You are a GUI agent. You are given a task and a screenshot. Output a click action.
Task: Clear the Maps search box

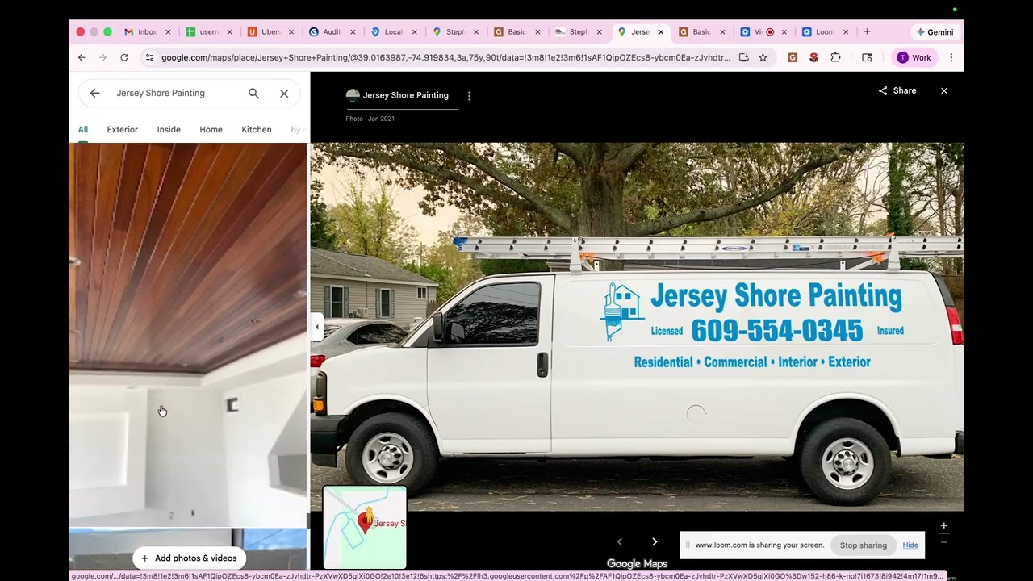284,93
